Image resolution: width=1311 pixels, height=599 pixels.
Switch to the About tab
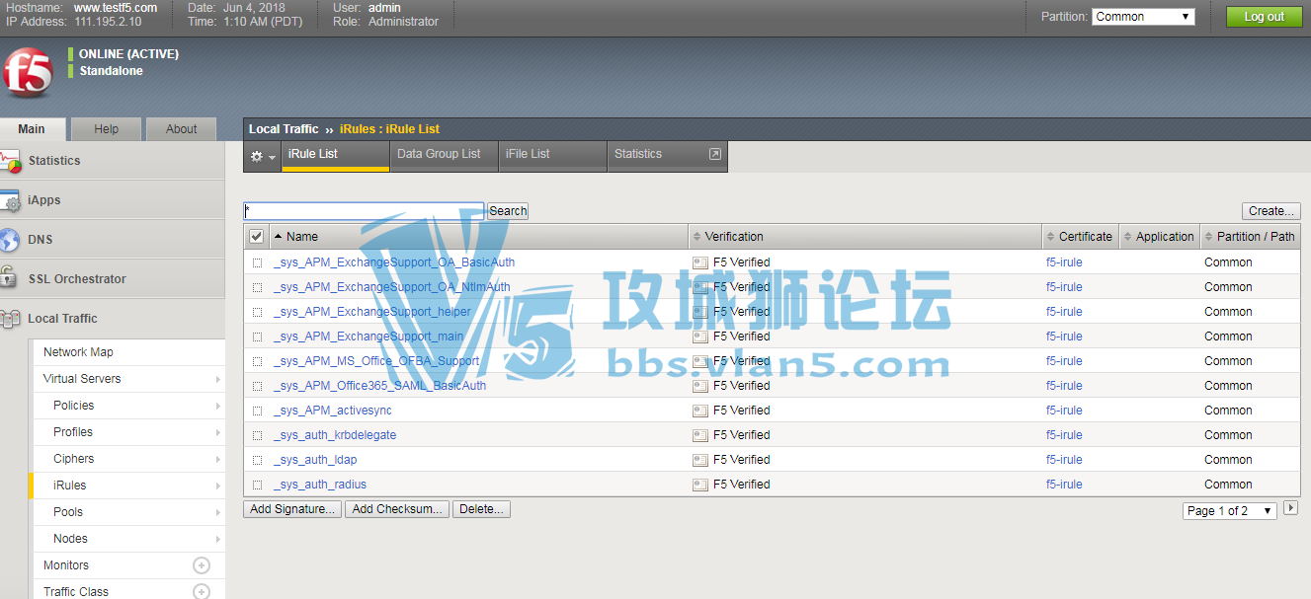182,129
